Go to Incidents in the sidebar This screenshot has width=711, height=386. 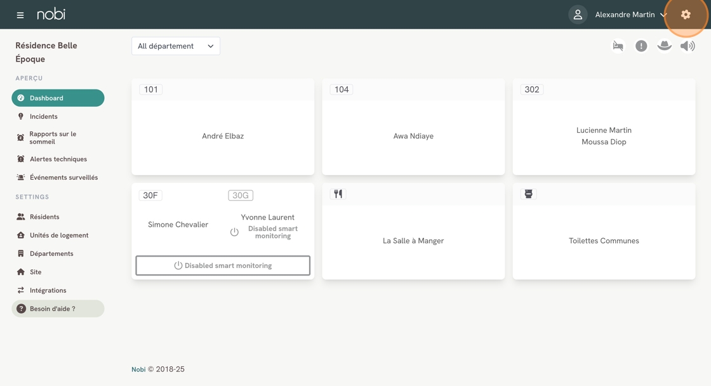(43, 116)
